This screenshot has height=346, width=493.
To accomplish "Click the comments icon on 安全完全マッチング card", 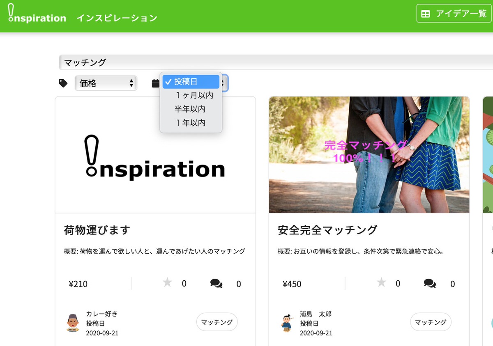I will tap(430, 283).
